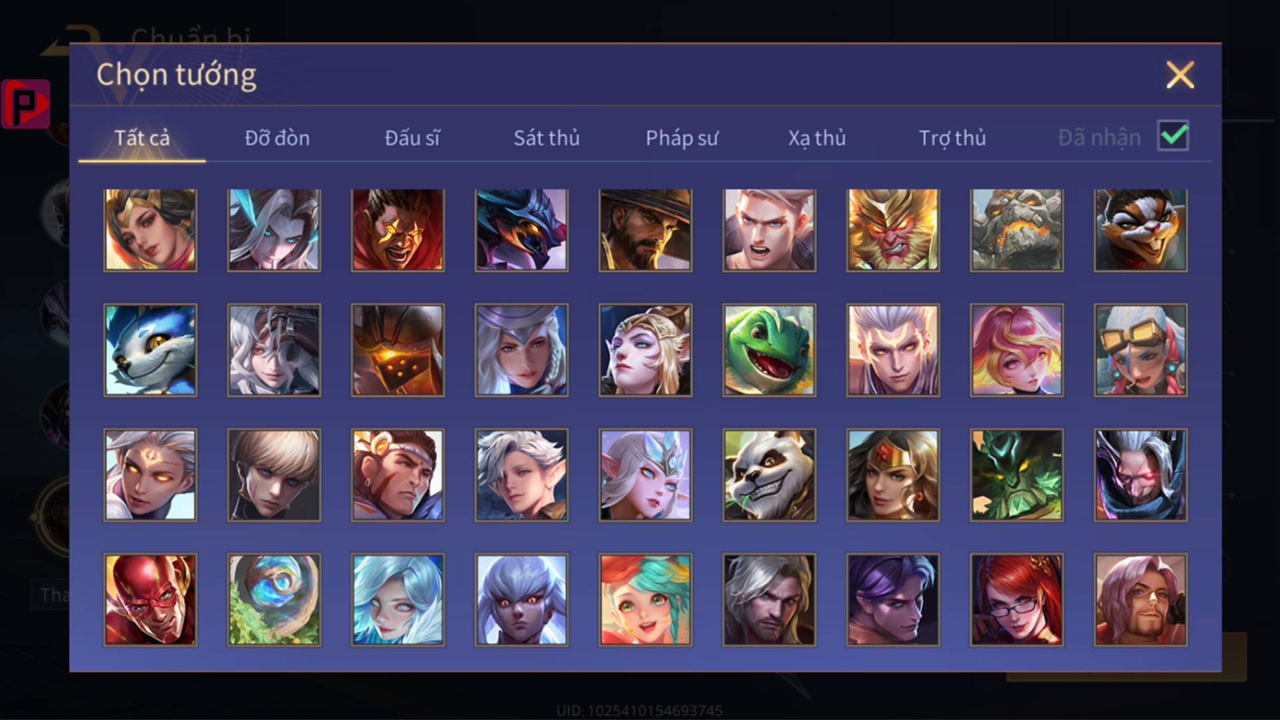The height and width of the screenshot is (720, 1280).
Task: Pick the blue wolf-fox hero portrait
Action: (150, 350)
